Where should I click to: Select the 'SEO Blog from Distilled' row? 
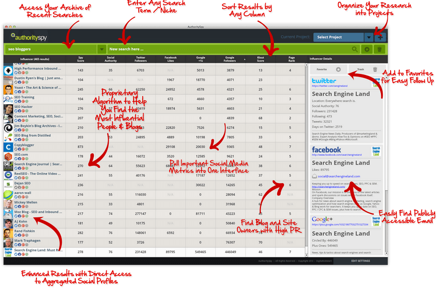pyautogui.click(x=154, y=137)
